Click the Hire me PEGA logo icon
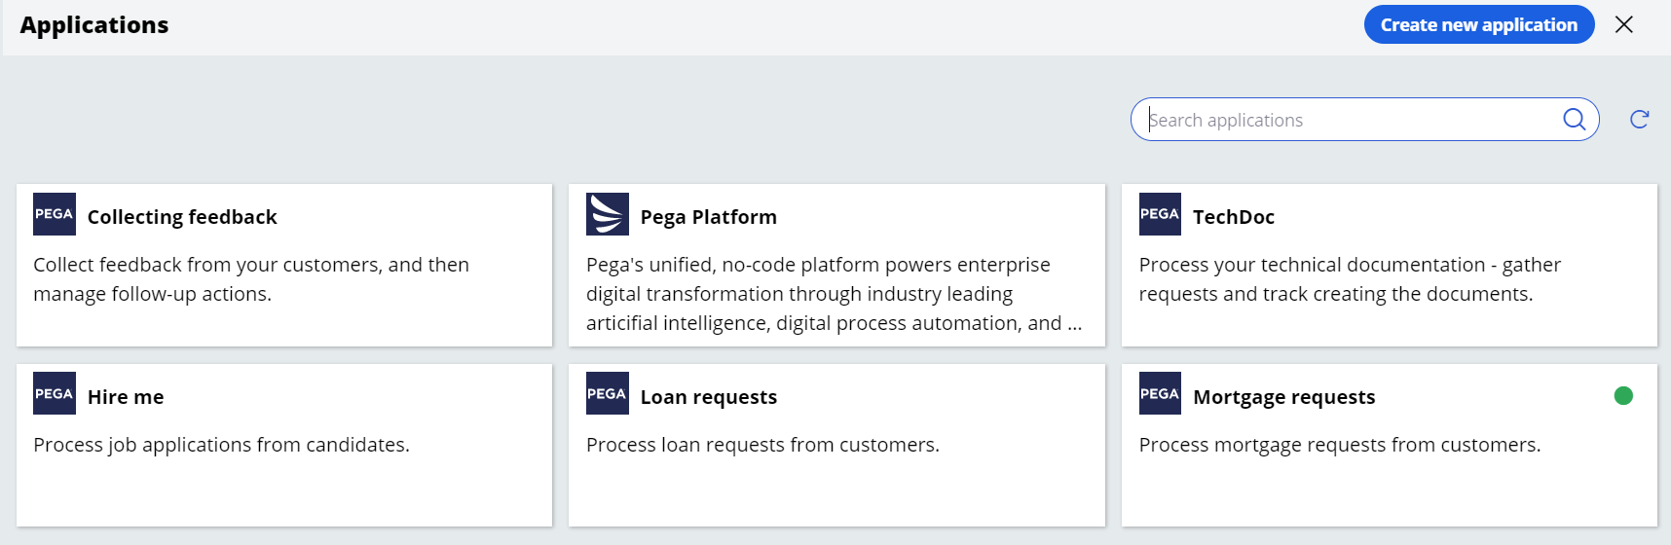 tap(55, 393)
